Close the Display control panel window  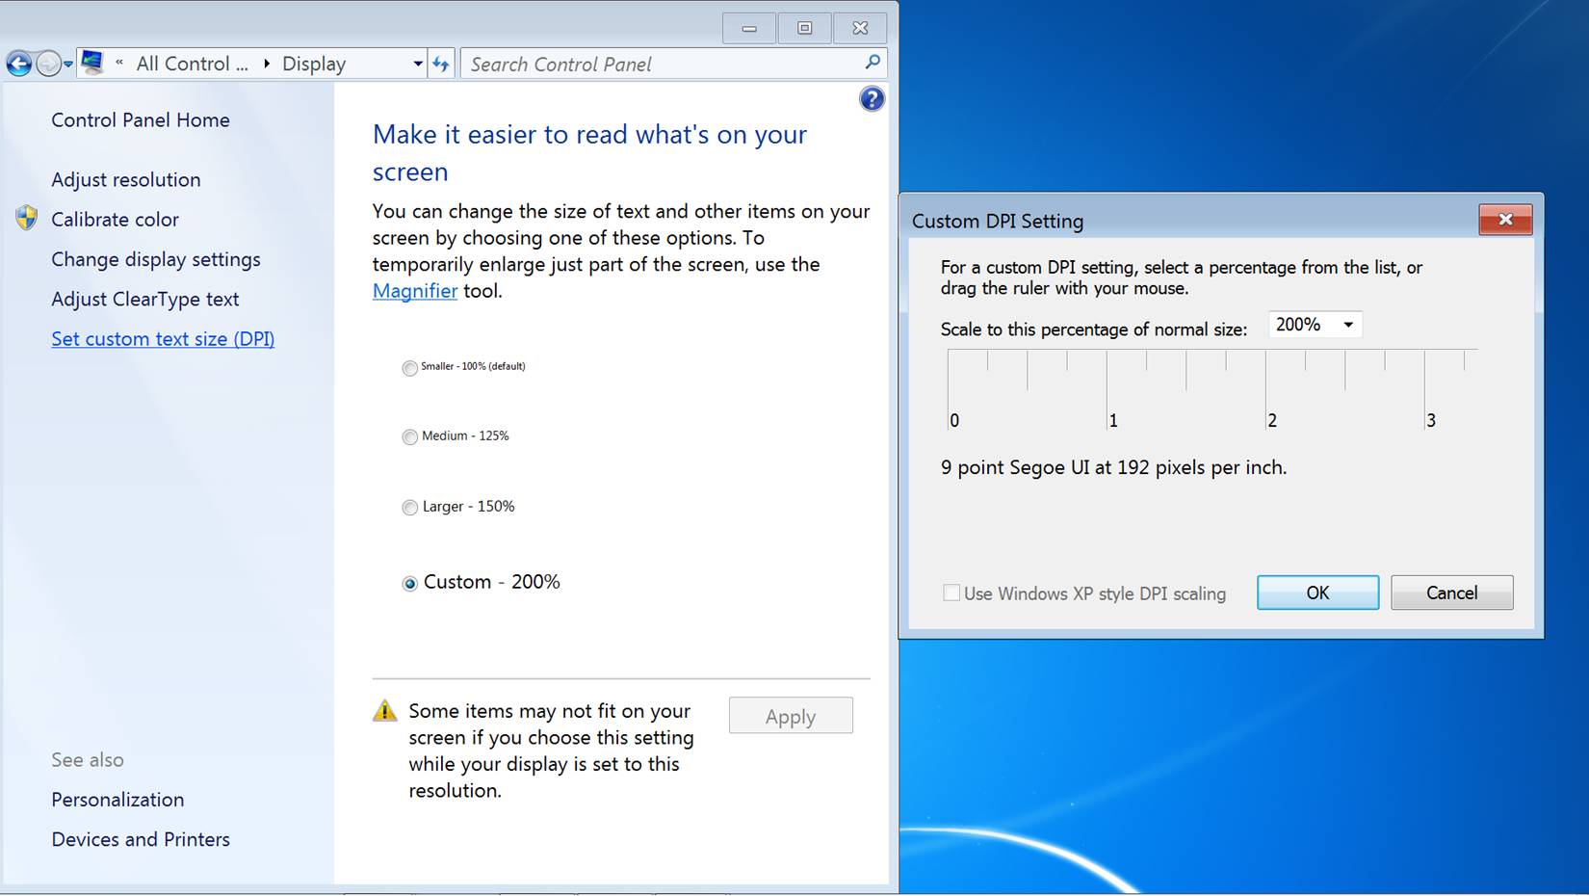[860, 28]
